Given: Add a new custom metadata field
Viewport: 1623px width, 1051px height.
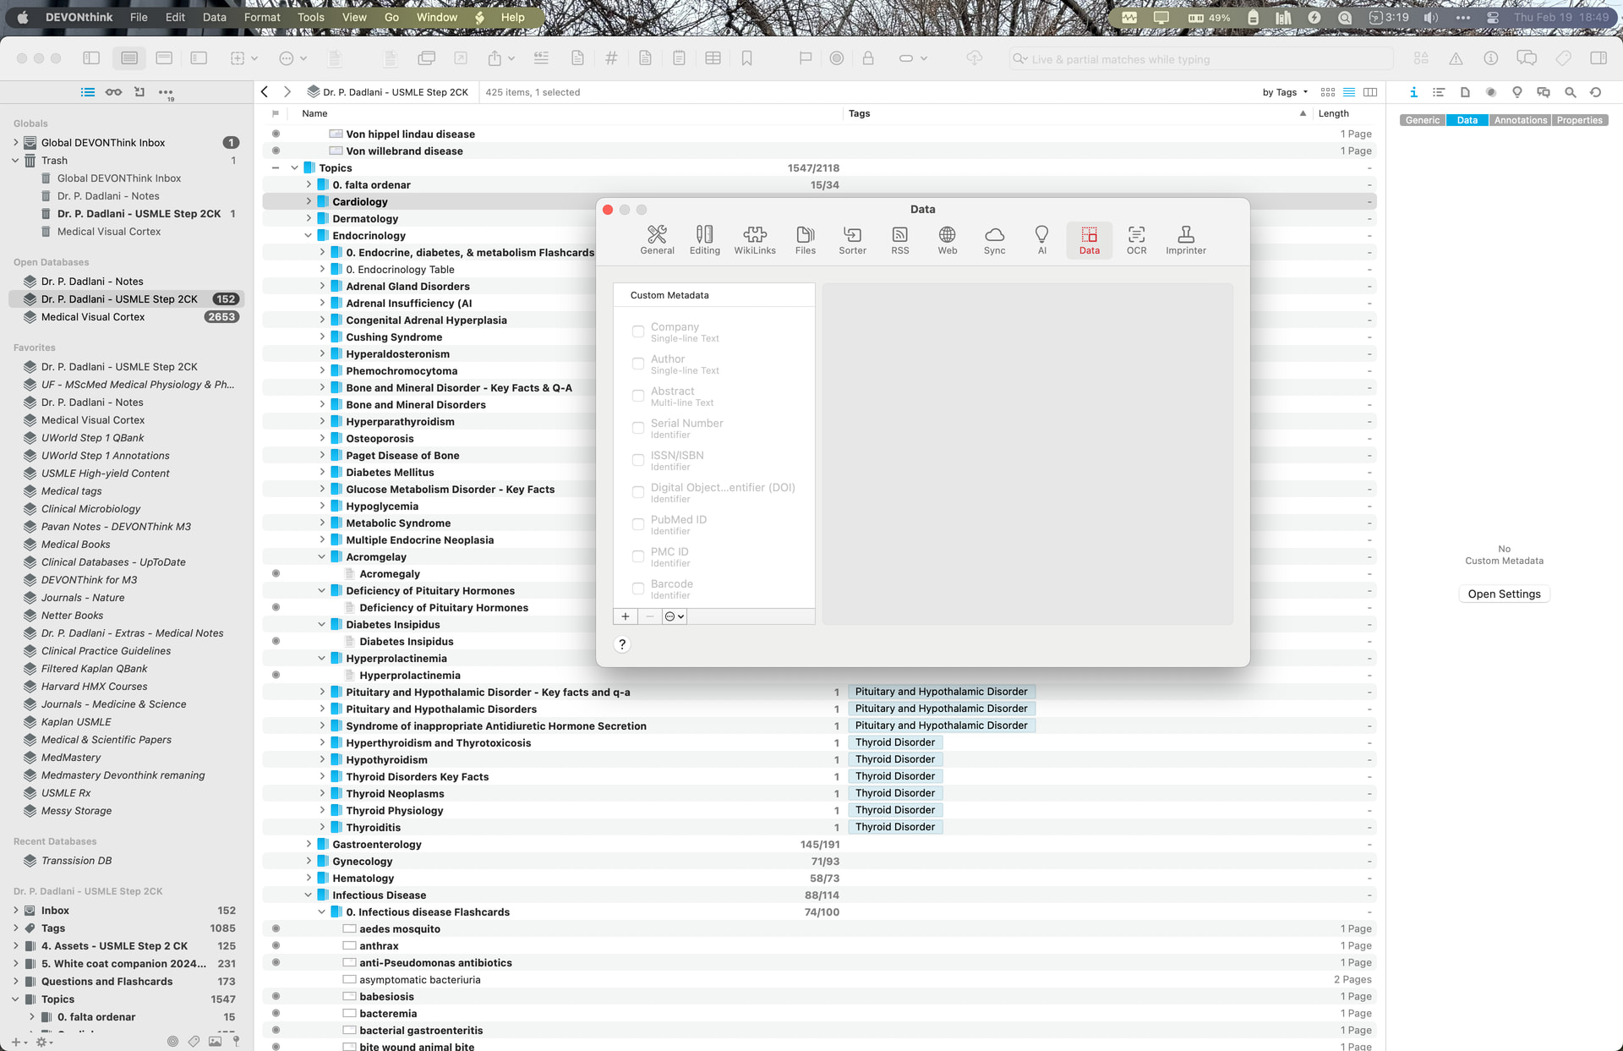Looking at the screenshot, I should (x=625, y=616).
